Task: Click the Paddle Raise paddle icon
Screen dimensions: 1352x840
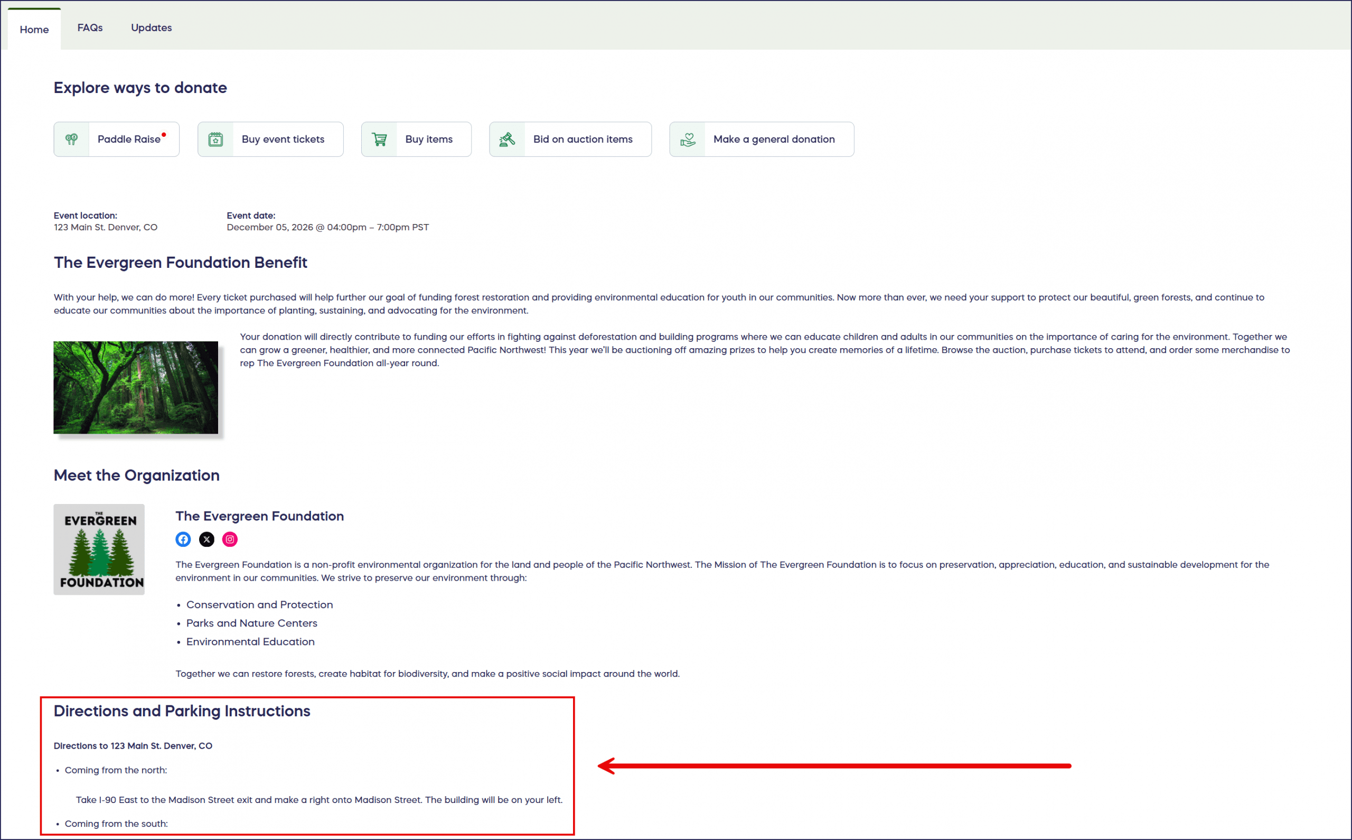Action: click(72, 139)
